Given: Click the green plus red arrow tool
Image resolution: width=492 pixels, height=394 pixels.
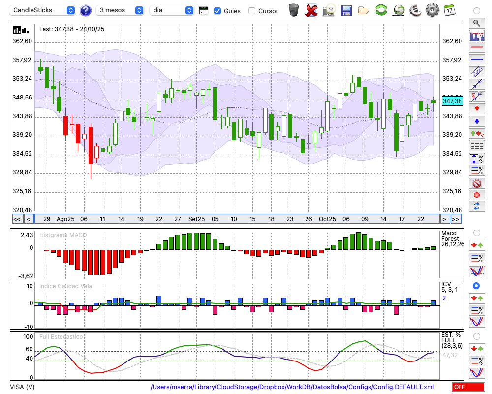Looking at the screenshot, I should [477, 133].
